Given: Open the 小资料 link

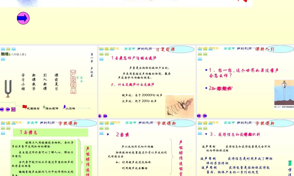Looking at the screenshot, I should pos(70,109).
